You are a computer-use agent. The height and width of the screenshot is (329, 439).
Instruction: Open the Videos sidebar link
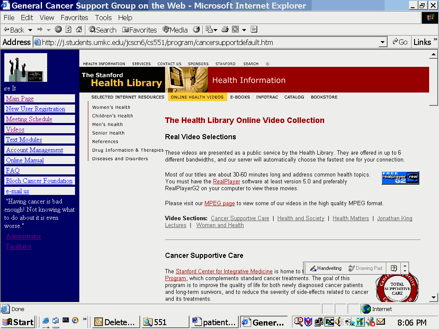click(x=15, y=129)
